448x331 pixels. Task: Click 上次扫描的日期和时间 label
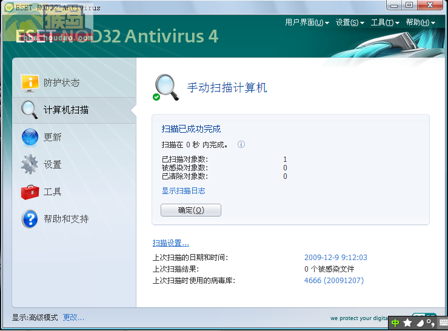[x=190, y=257]
